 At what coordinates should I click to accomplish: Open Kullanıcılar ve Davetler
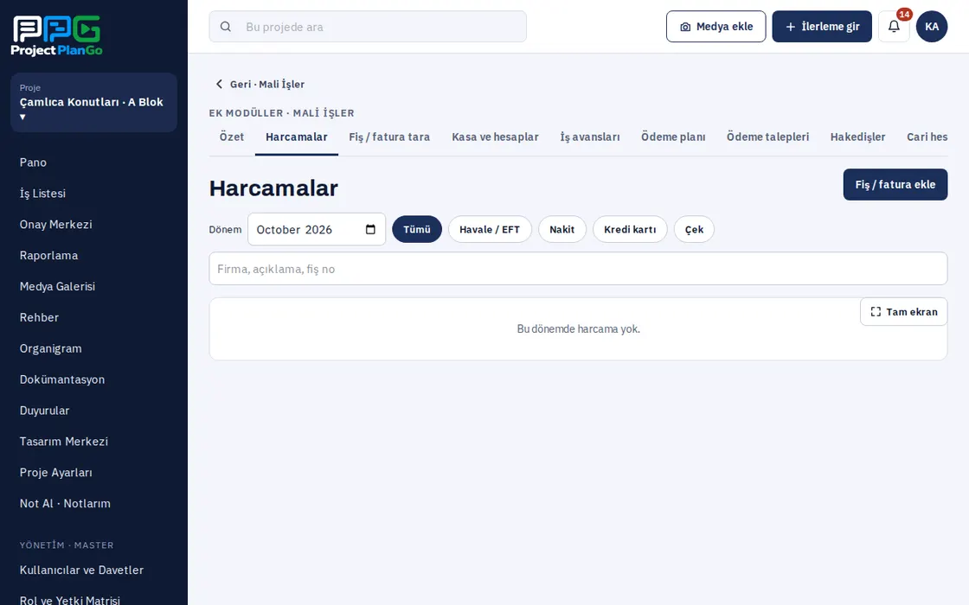[x=94, y=570]
